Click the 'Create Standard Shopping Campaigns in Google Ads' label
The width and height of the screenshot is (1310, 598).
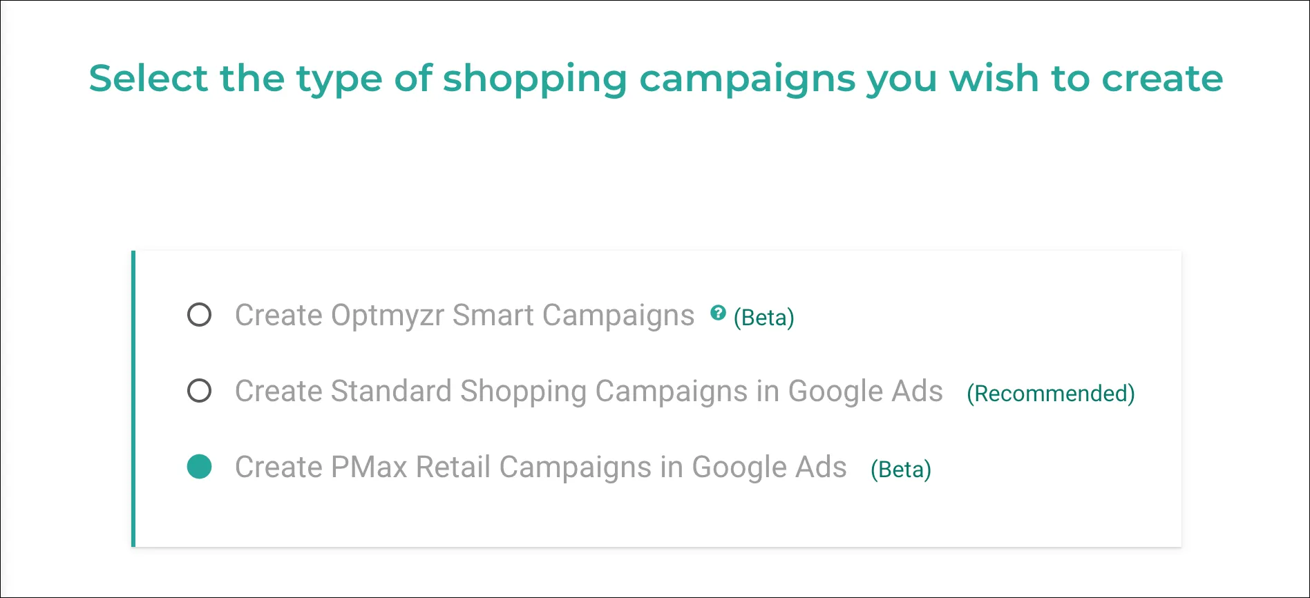[589, 392]
